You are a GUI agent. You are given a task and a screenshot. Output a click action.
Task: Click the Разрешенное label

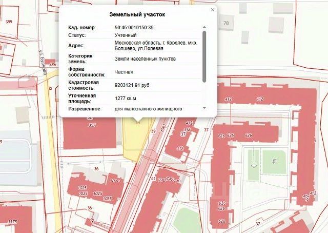pos(84,109)
